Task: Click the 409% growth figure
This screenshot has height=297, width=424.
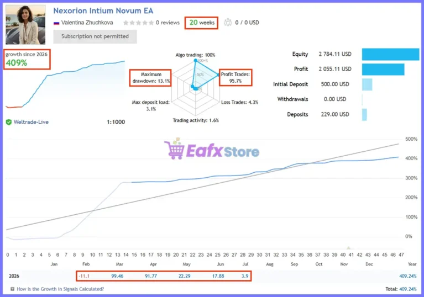Action: tap(17, 63)
